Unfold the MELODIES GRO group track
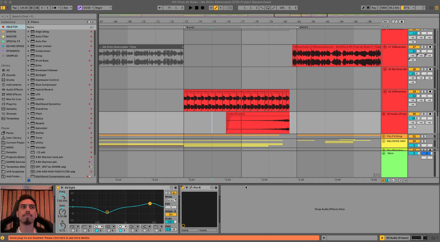Image resolution: width=440 pixels, height=242 pixels. tap(384, 141)
